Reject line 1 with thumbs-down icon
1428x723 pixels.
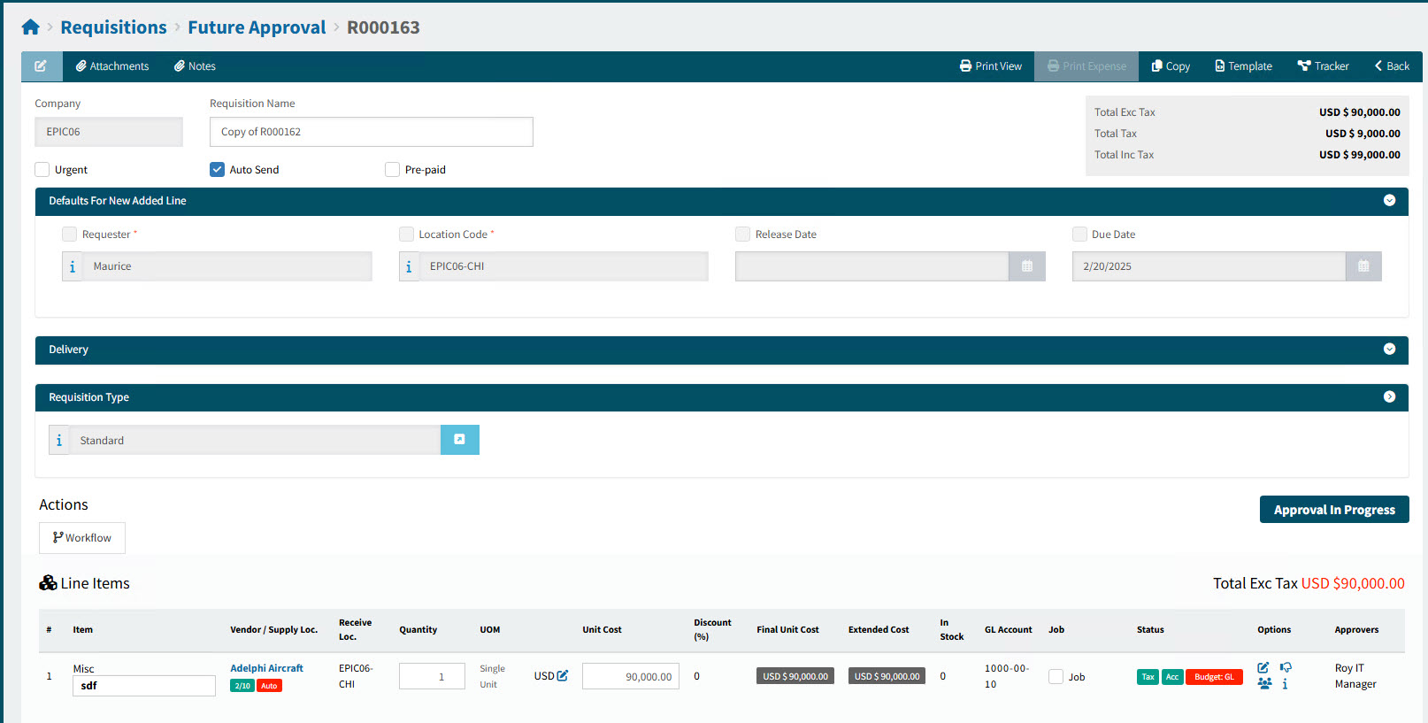point(1286,667)
